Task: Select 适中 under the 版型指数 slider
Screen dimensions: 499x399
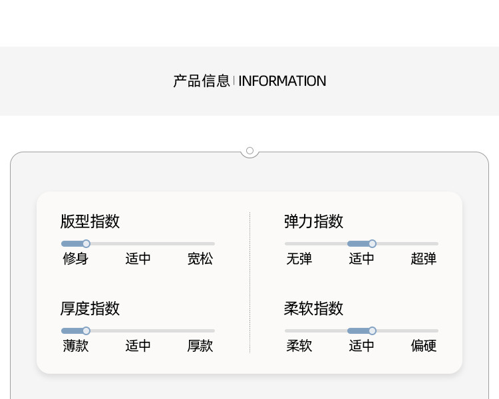Action: coord(138,259)
